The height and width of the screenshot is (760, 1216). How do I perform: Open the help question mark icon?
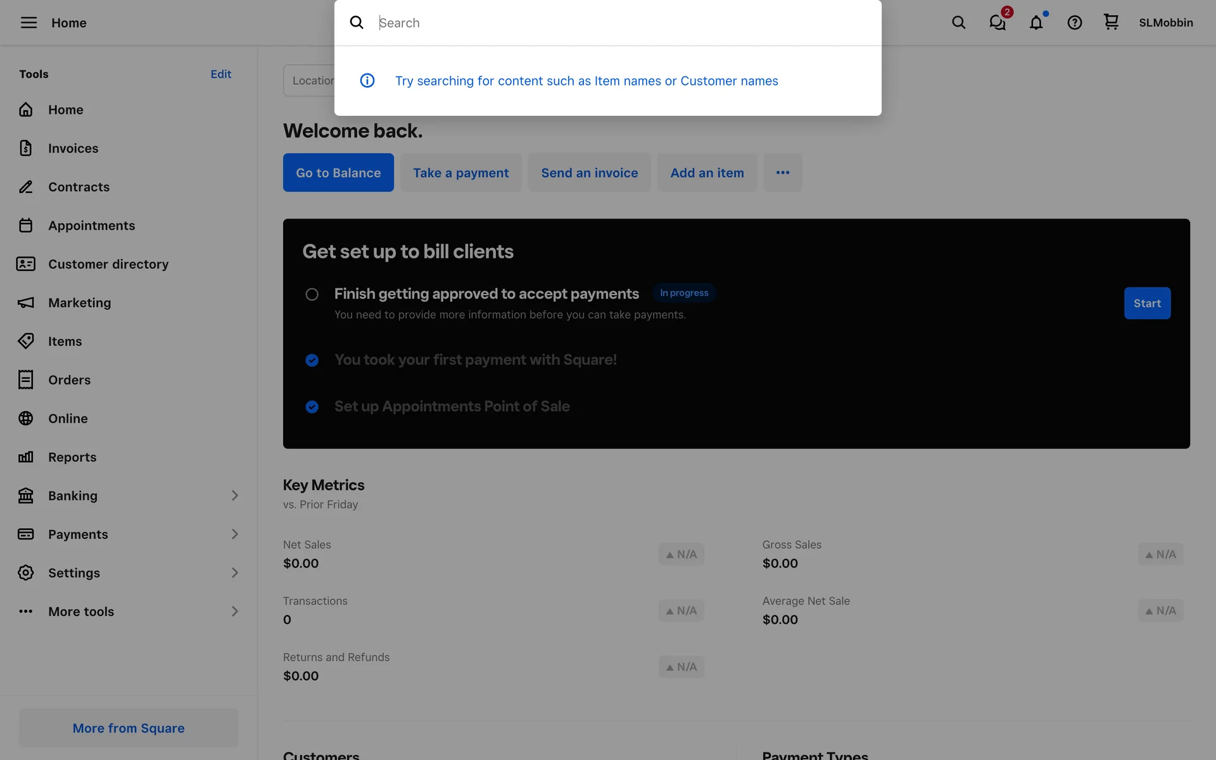pyautogui.click(x=1074, y=23)
